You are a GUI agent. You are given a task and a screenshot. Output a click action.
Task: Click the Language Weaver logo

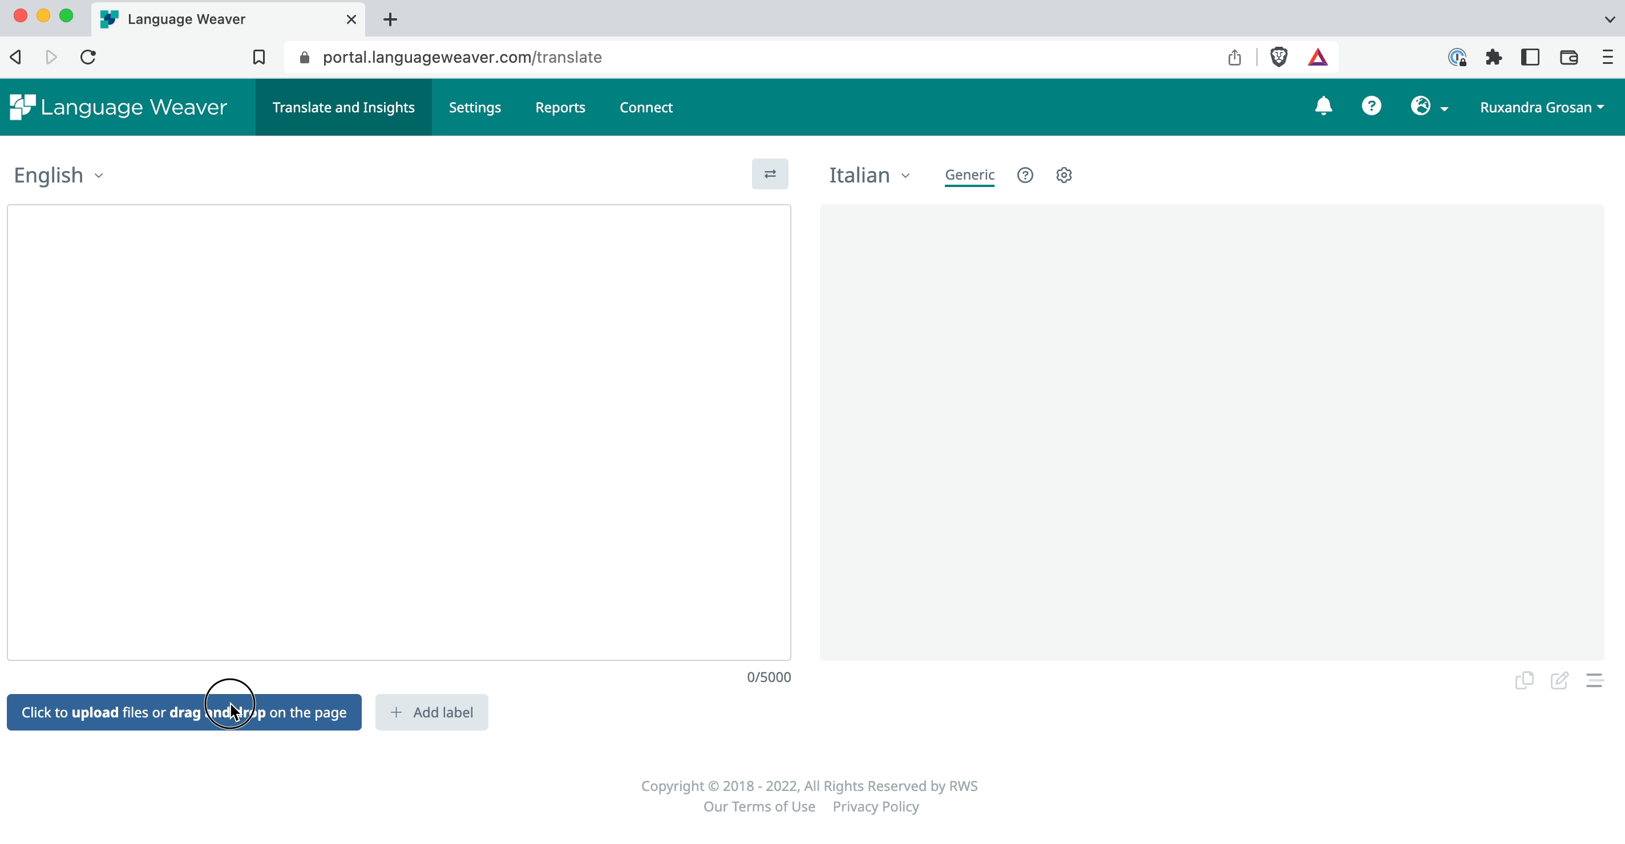[x=119, y=107]
